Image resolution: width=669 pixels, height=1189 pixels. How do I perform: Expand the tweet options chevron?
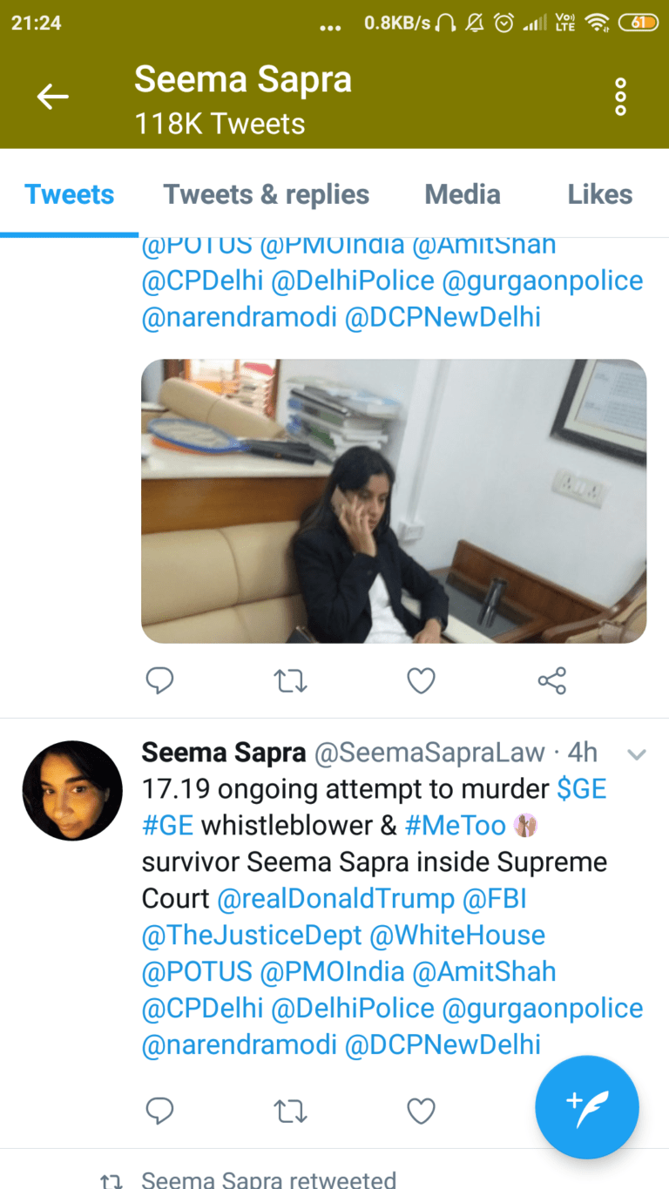(x=637, y=754)
